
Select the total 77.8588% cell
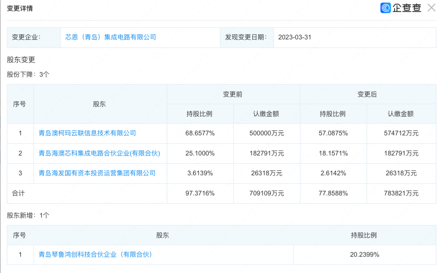(x=333, y=193)
